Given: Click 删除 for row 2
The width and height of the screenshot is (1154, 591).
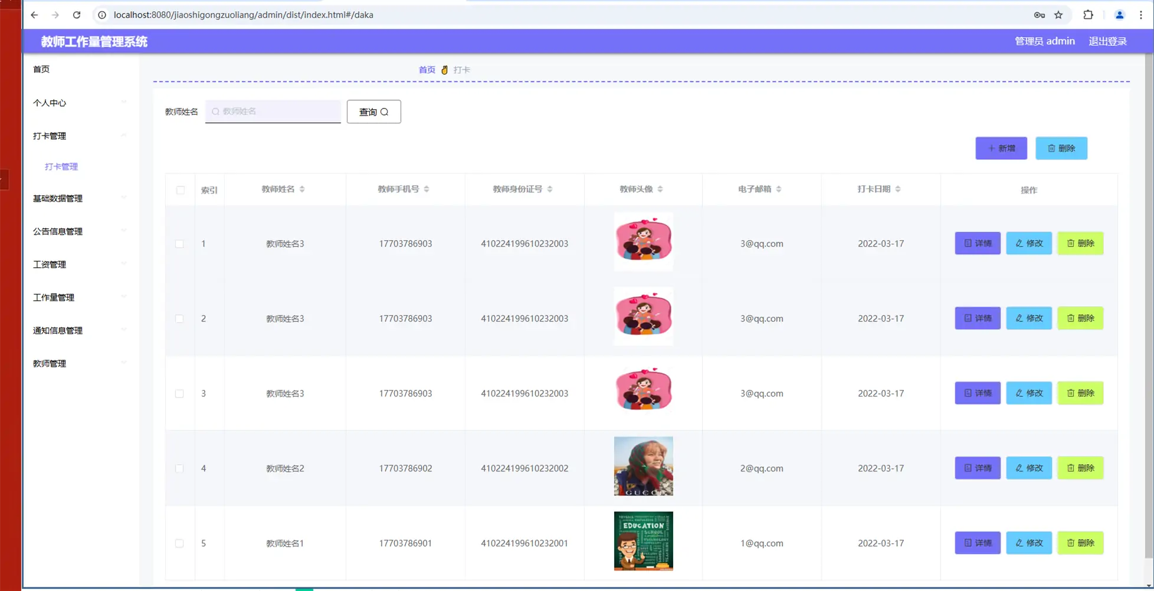Looking at the screenshot, I should point(1080,318).
